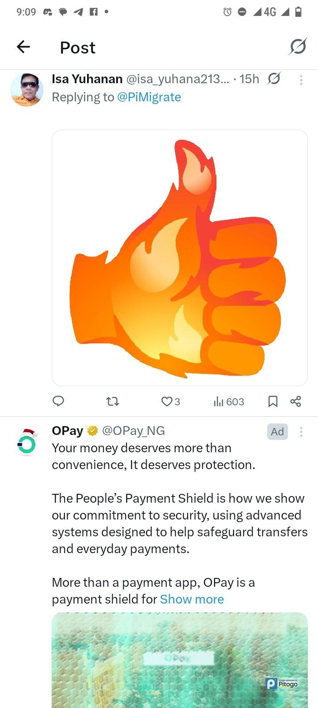Image resolution: width=318 pixels, height=708 pixels.
Task: Open the OPay profile avatar
Action: pyautogui.click(x=26, y=442)
